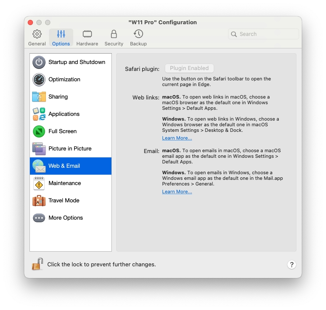Open the Backup tab
The image size is (326, 310).
(138, 38)
